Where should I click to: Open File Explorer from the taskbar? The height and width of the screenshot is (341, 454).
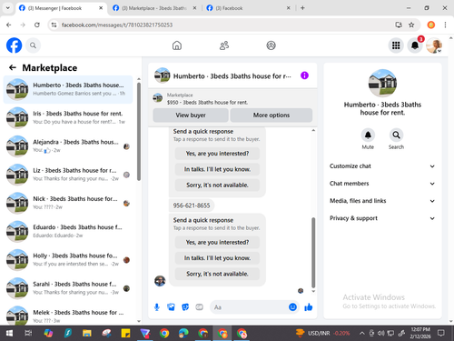point(87,334)
